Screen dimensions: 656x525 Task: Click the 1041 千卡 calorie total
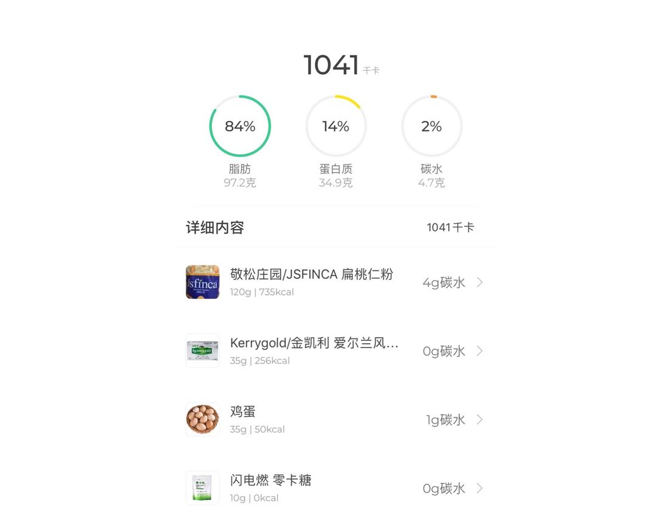[x=341, y=64]
